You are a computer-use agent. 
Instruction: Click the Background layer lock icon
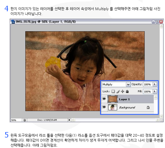(x=148, y=107)
